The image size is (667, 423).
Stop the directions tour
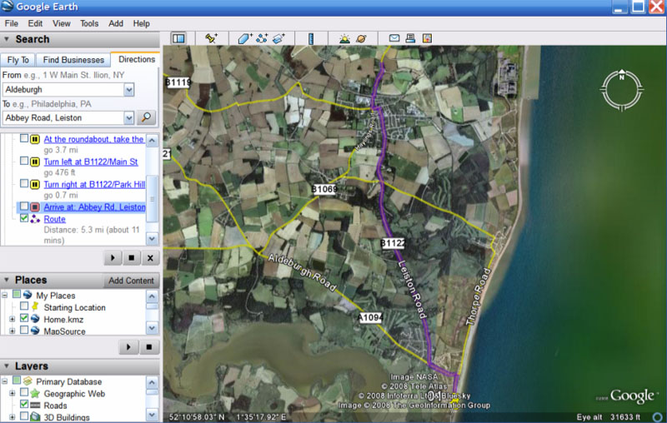(132, 258)
